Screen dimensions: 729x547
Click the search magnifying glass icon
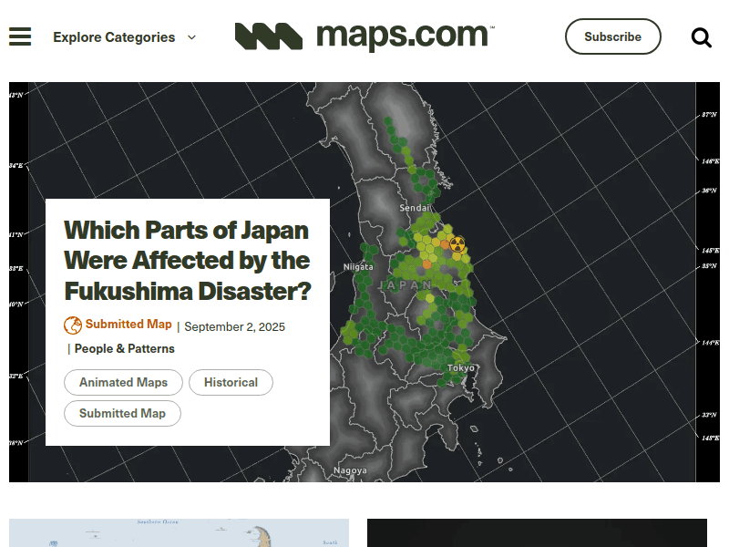701,37
